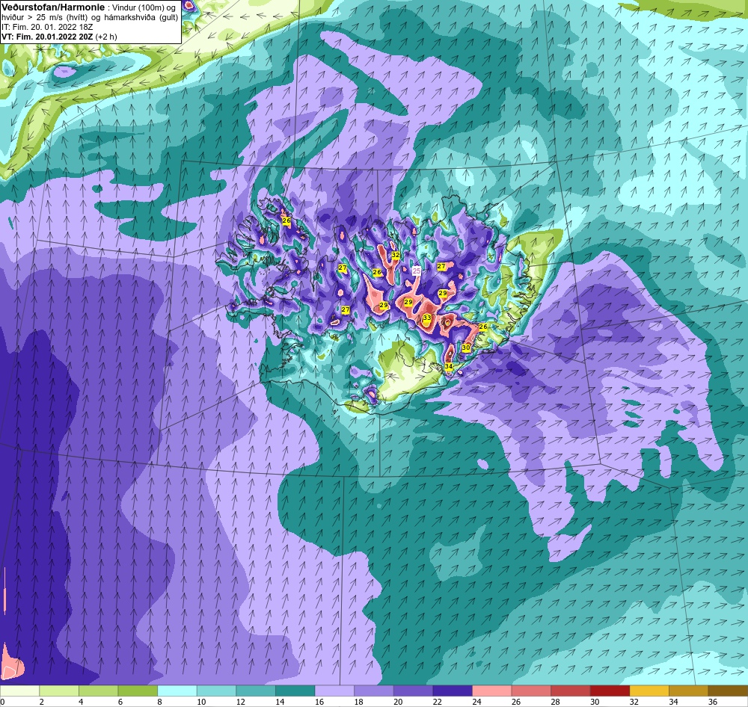Select the legend swatch between 16 and 18
The image size is (748, 707).
coord(334,691)
